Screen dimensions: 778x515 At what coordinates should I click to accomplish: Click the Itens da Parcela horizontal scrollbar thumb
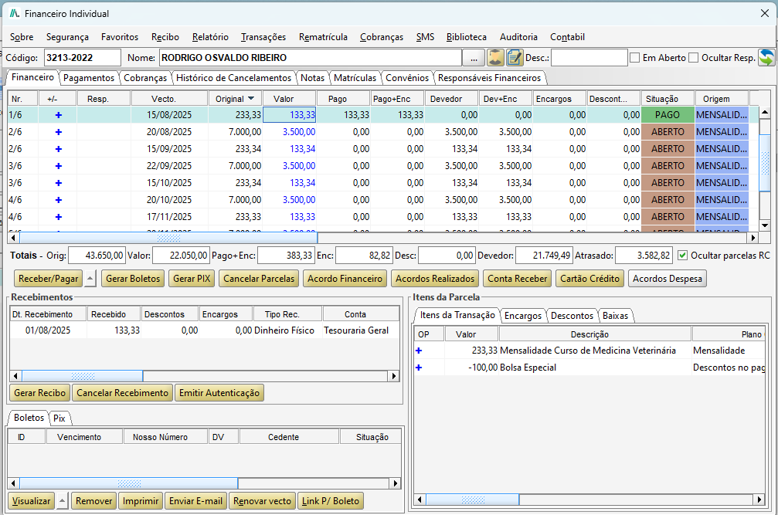473,500
